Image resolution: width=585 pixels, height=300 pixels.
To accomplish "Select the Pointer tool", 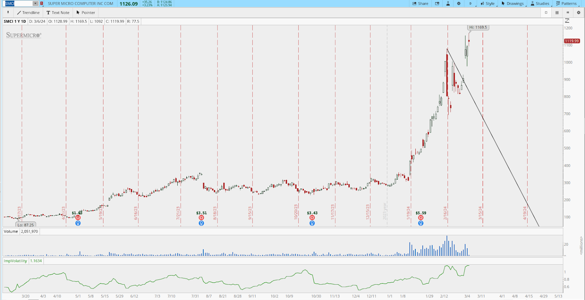I will (x=86, y=12).
